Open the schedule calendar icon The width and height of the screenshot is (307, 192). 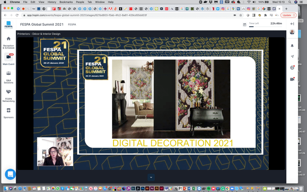(x=244, y=25)
